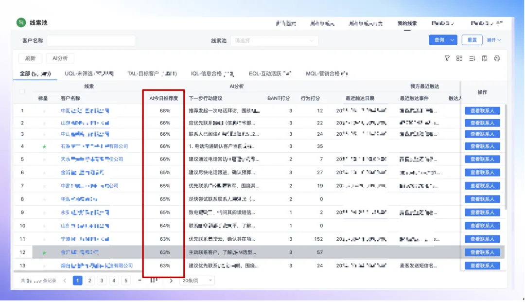Click the BANT打分 column header
Image resolution: width=525 pixels, height=302 pixels.
279,98
